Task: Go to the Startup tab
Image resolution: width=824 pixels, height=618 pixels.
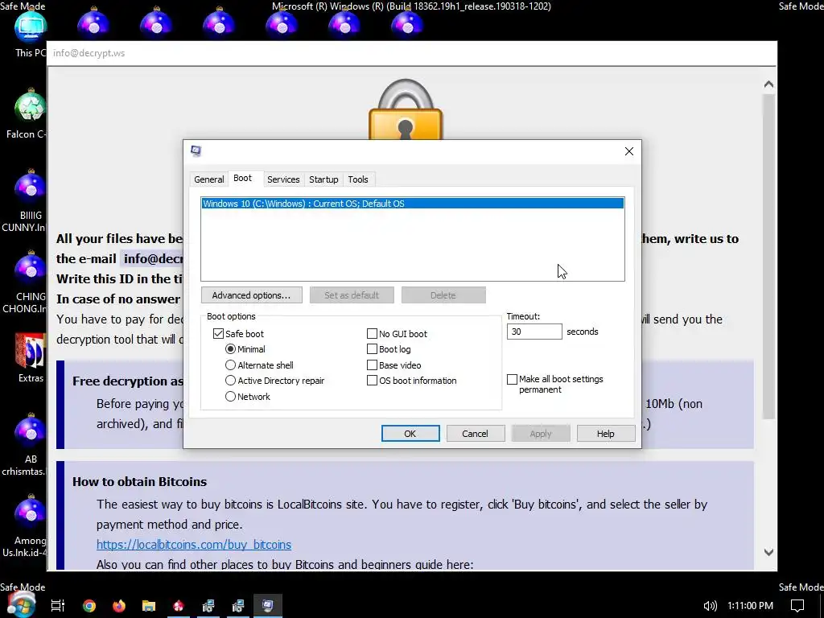Action: click(323, 179)
